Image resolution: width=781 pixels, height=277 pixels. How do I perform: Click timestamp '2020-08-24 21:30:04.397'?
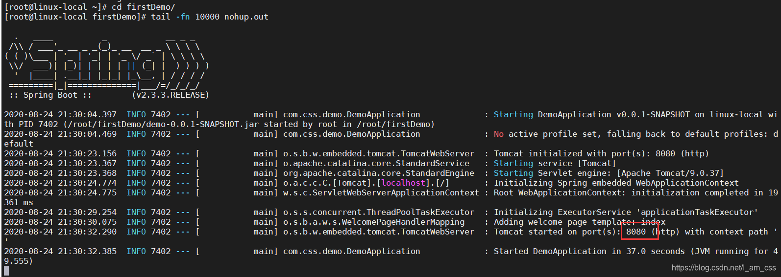[x=60, y=114]
